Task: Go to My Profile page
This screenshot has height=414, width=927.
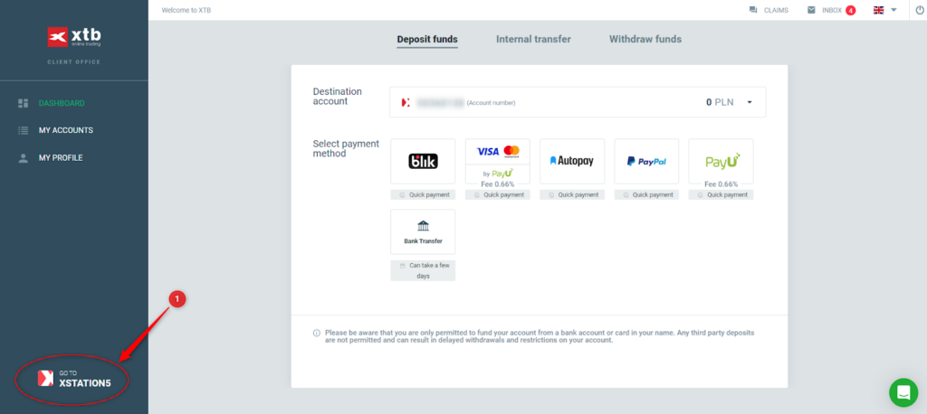Action: coord(60,157)
